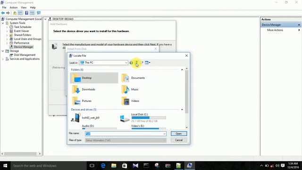Image resolution: width=302 pixels, height=170 pixels.
Task: Expand the Local Users and Groups node
Action: click(7, 39)
